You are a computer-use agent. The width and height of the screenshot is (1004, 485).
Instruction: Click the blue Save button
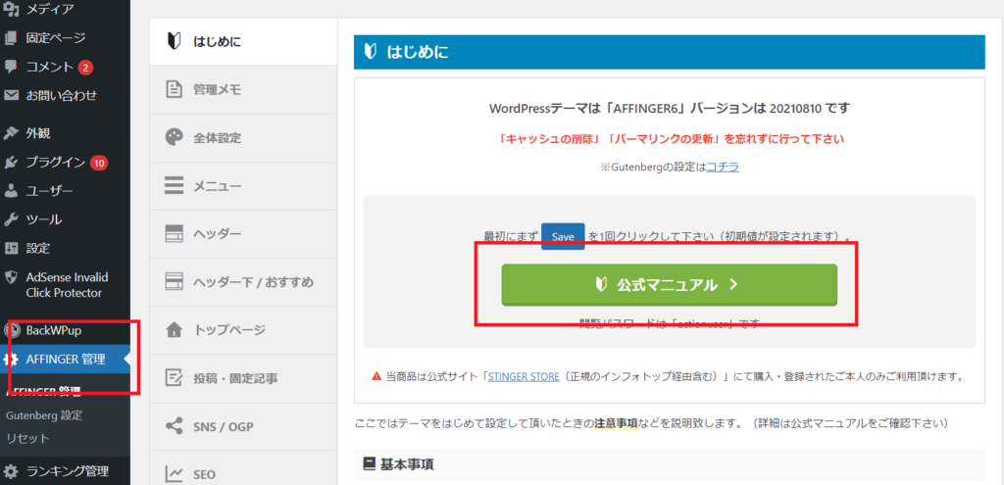(x=563, y=236)
